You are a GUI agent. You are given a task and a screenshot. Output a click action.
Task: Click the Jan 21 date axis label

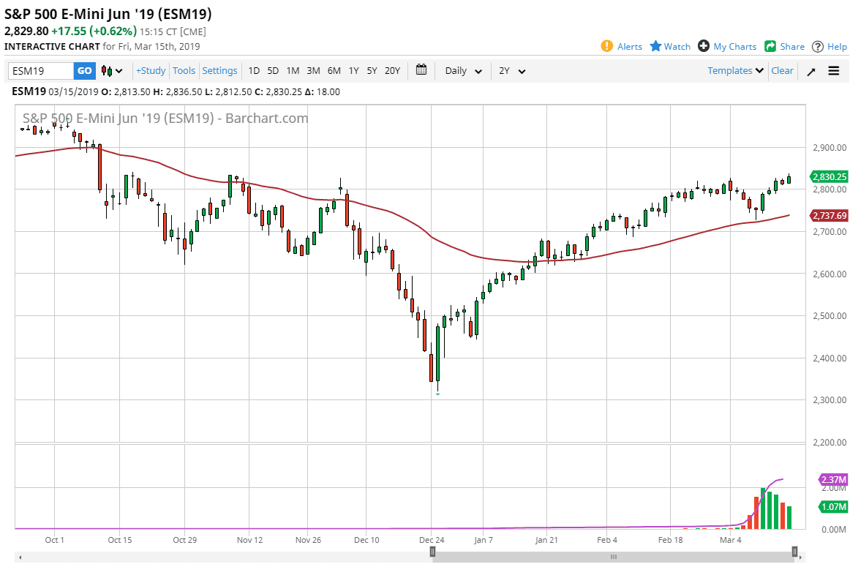[x=546, y=540]
